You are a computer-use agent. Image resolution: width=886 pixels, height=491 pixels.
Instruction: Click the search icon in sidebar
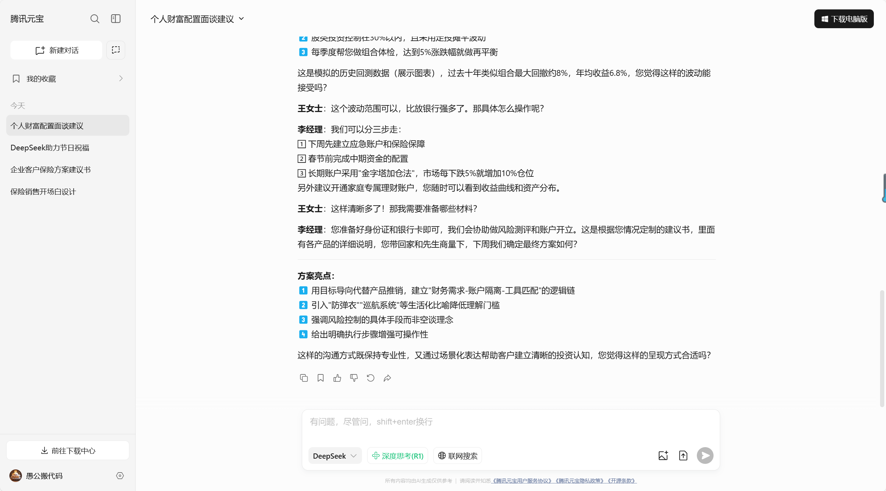point(95,19)
